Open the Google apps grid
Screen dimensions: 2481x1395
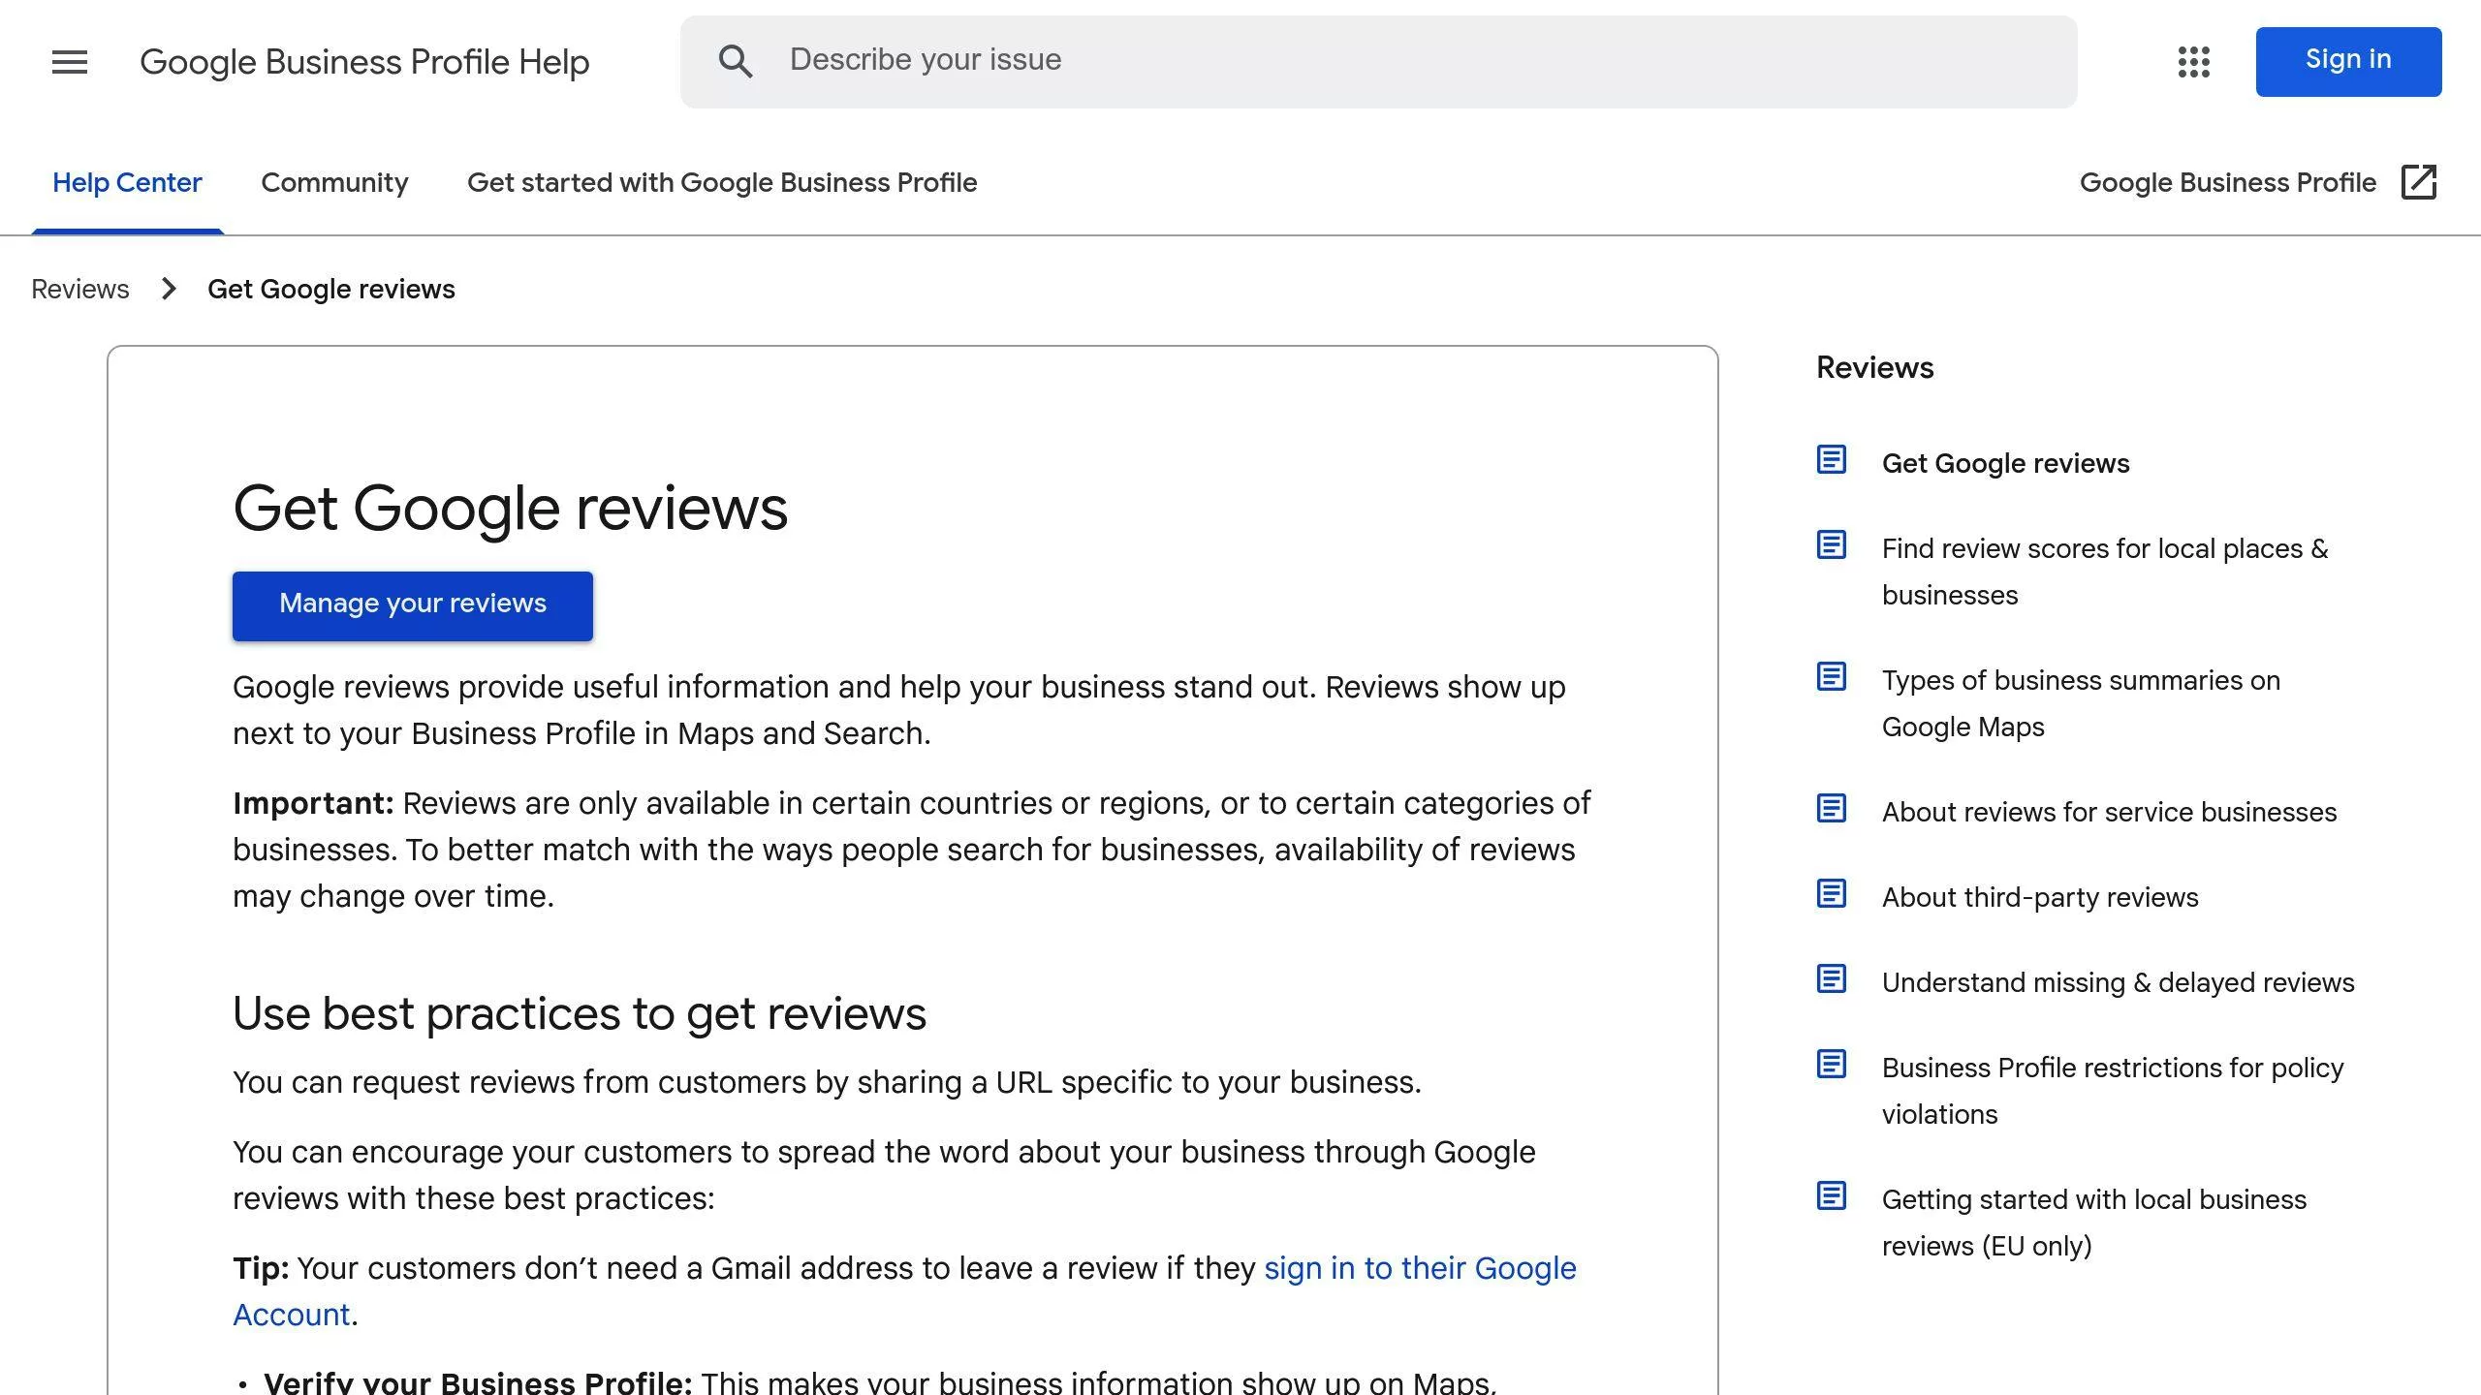tap(2193, 62)
